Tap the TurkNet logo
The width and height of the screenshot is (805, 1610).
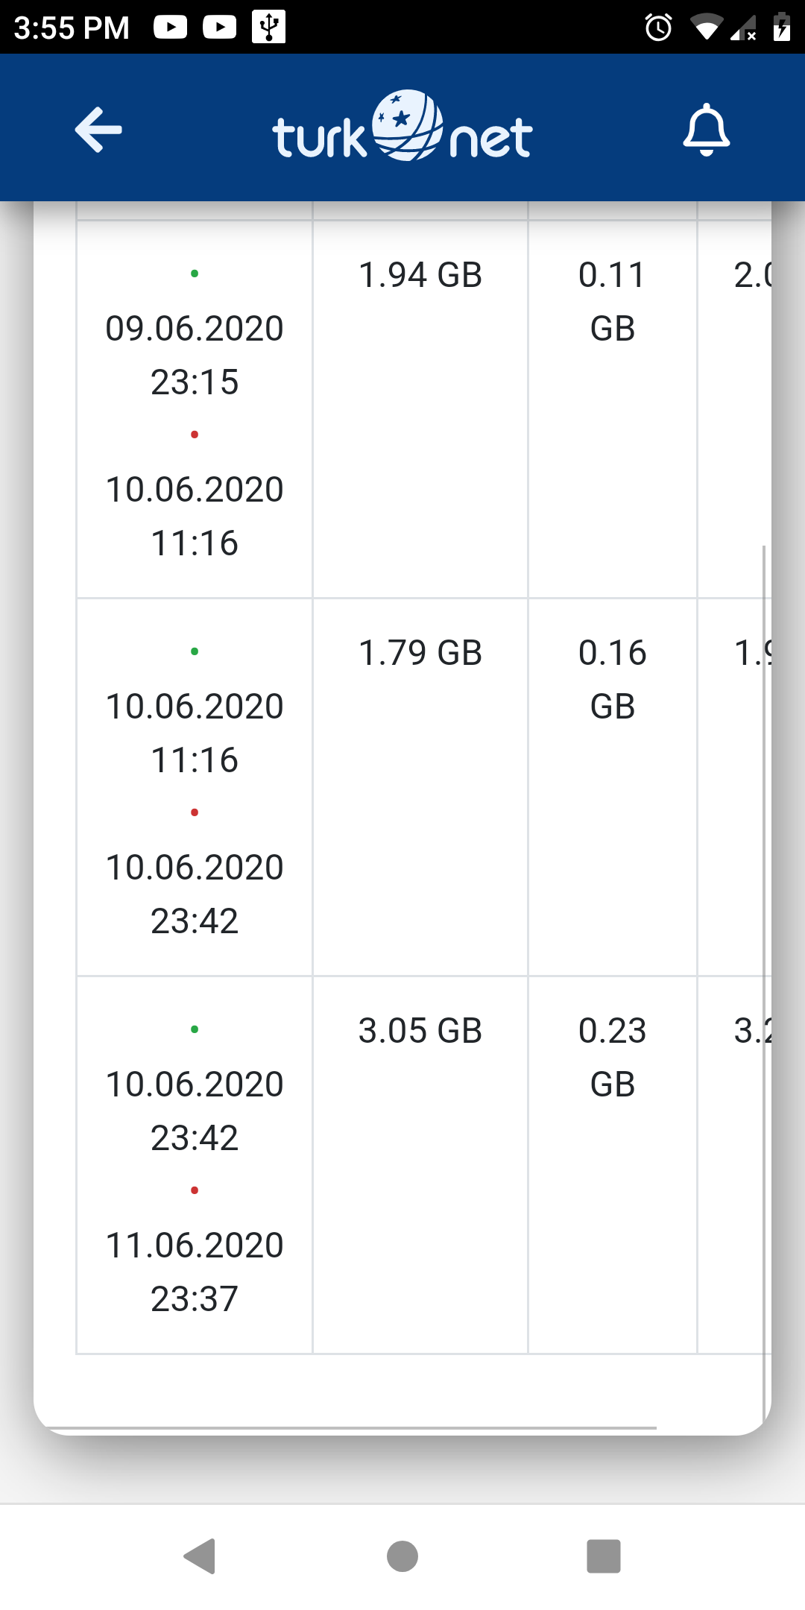(x=402, y=127)
